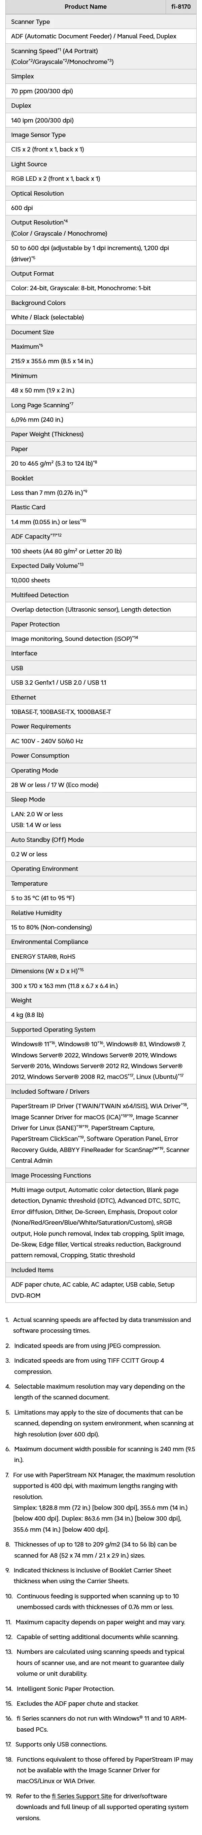The height and width of the screenshot is (1835, 202).
Task: Select the Multifeed Detection row heading
Action: click(x=40, y=595)
